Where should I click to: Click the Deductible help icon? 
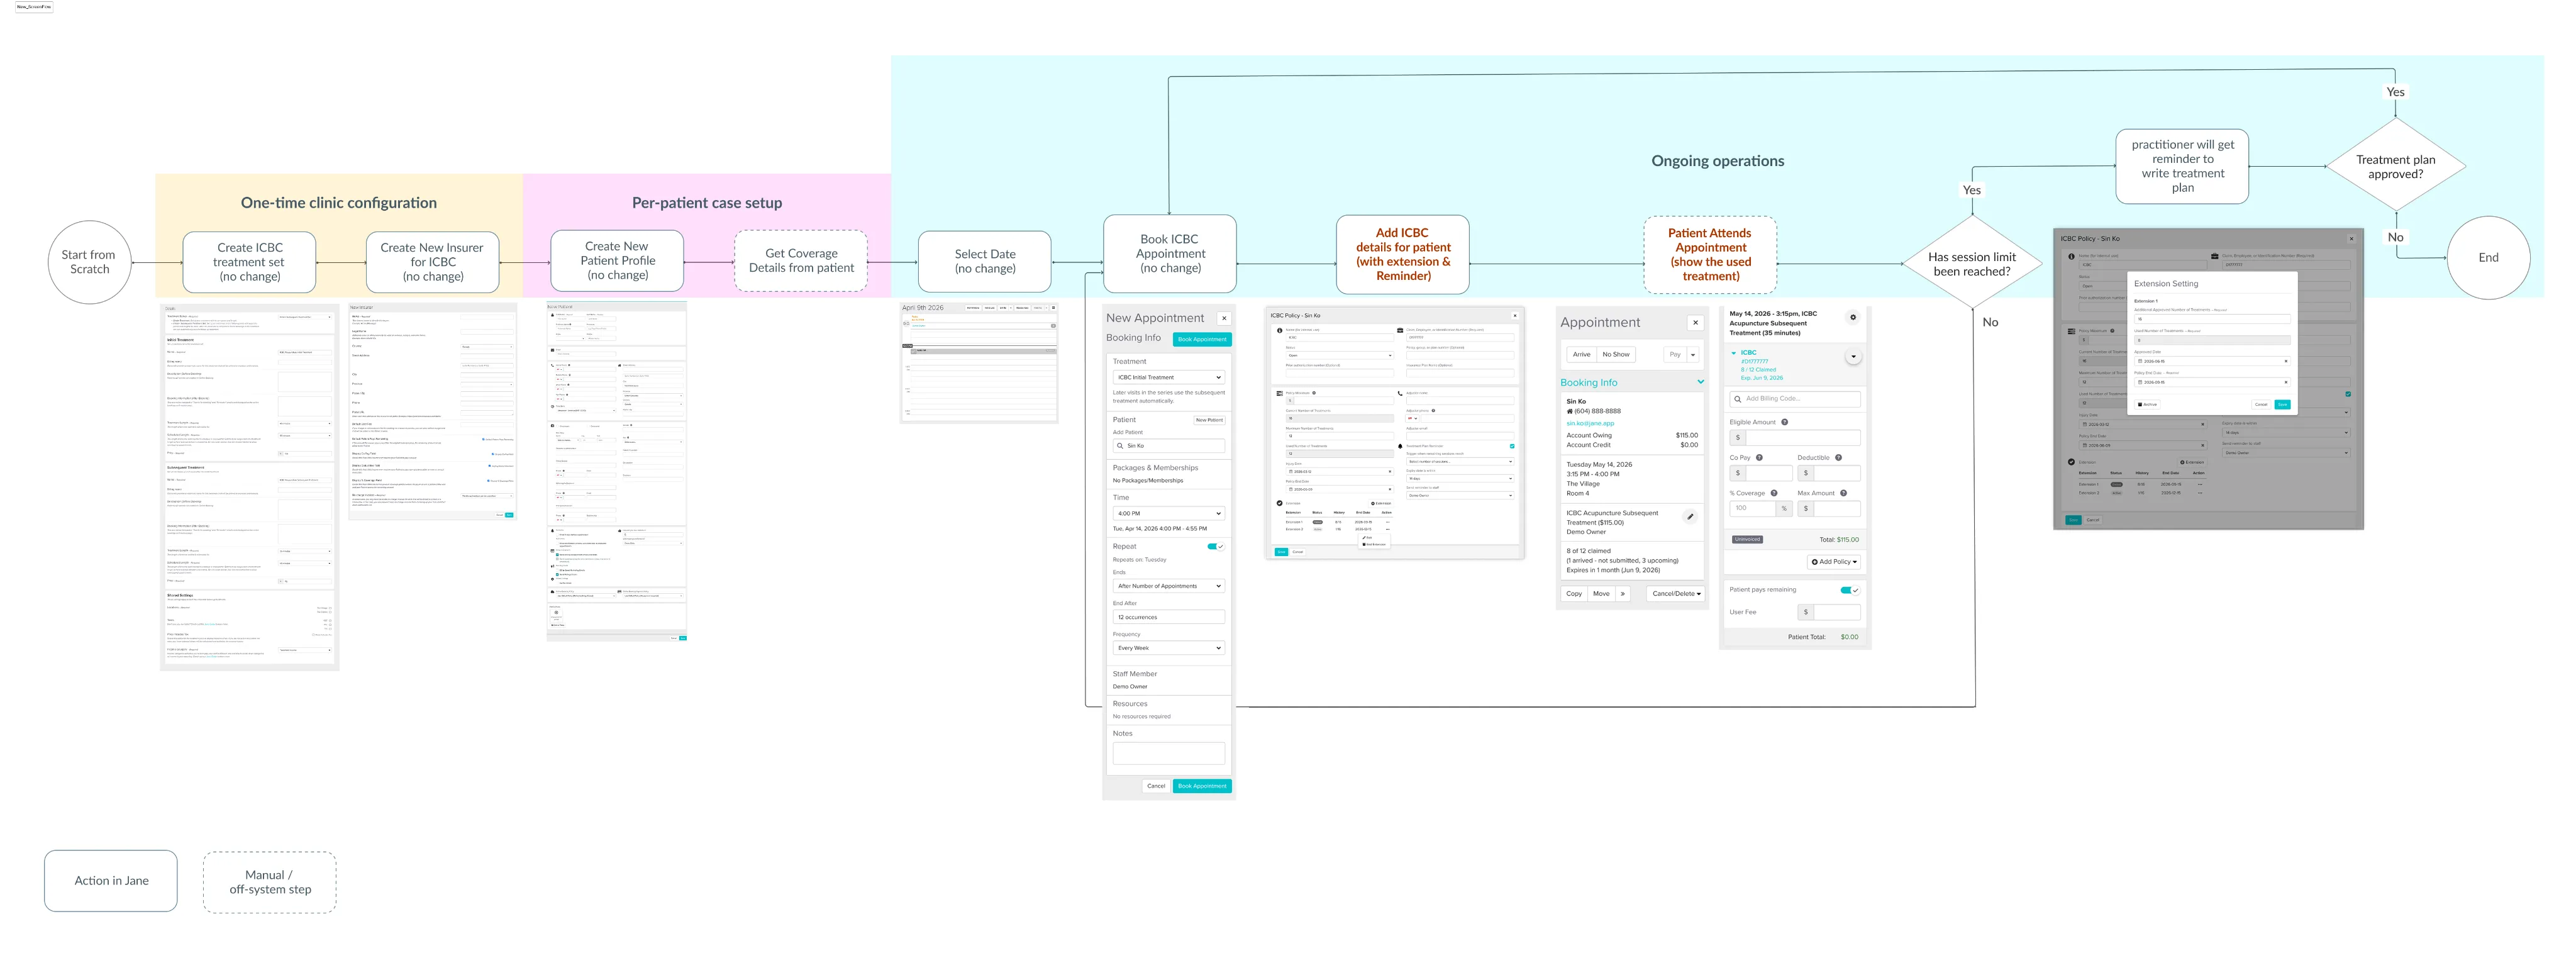pyautogui.click(x=1839, y=458)
